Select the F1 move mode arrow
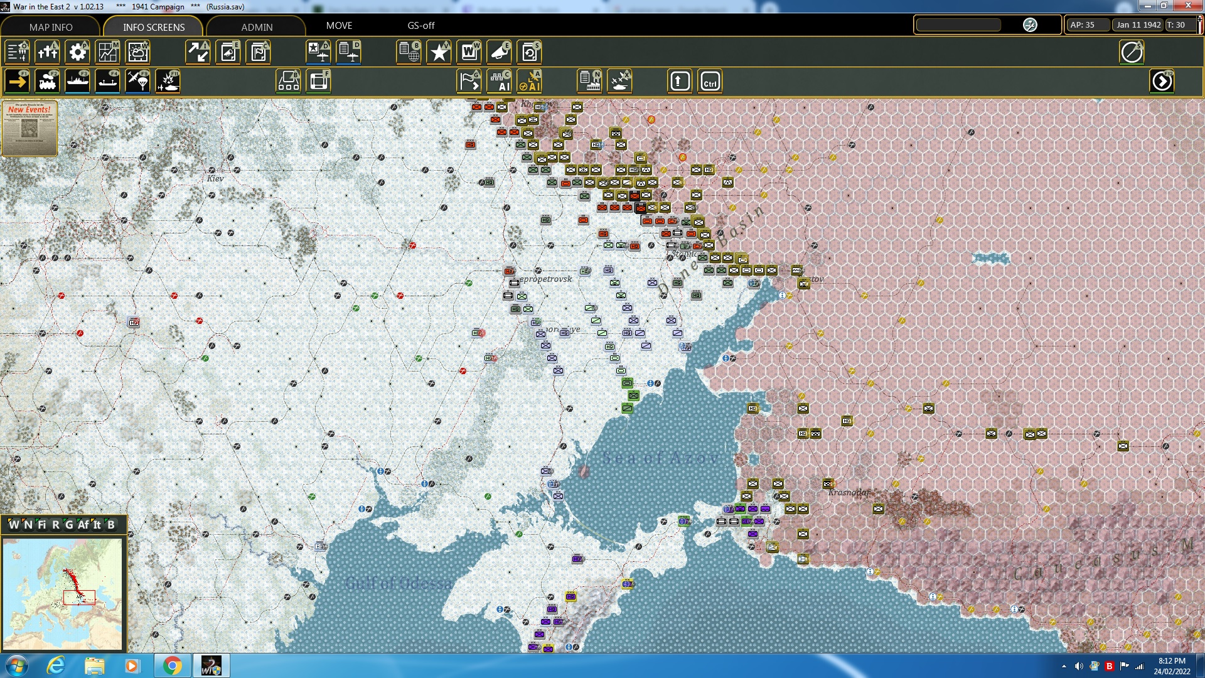 (x=17, y=82)
